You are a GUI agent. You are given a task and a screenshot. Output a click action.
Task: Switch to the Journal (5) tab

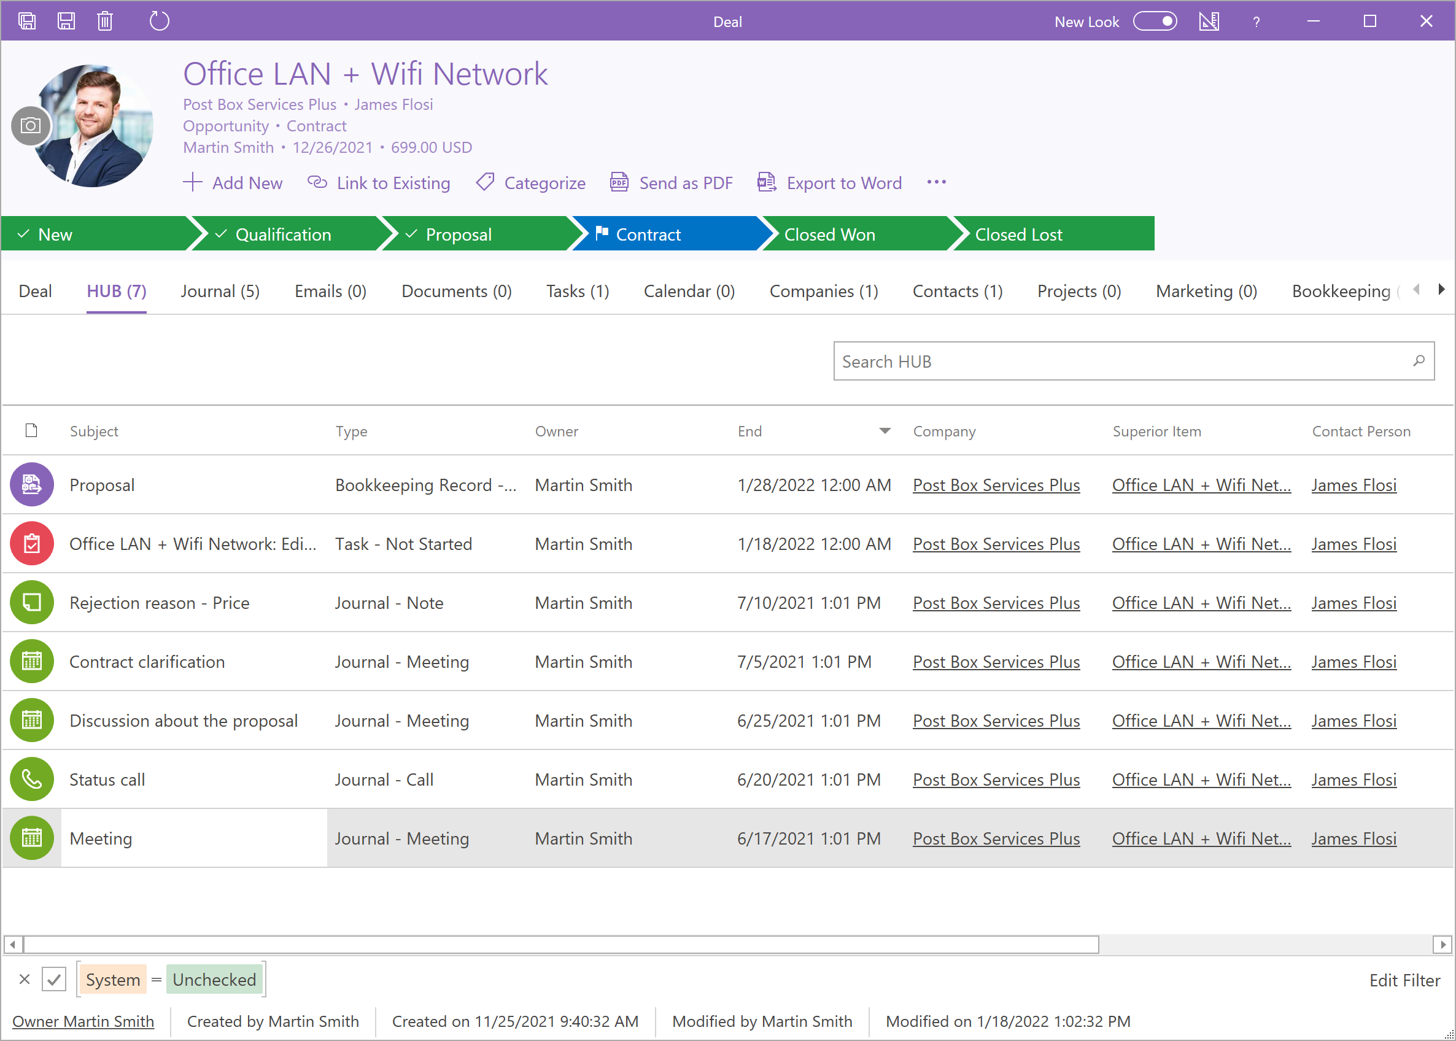coord(220,292)
